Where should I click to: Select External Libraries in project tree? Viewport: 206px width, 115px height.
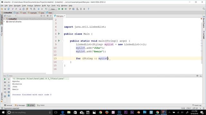[14, 22]
